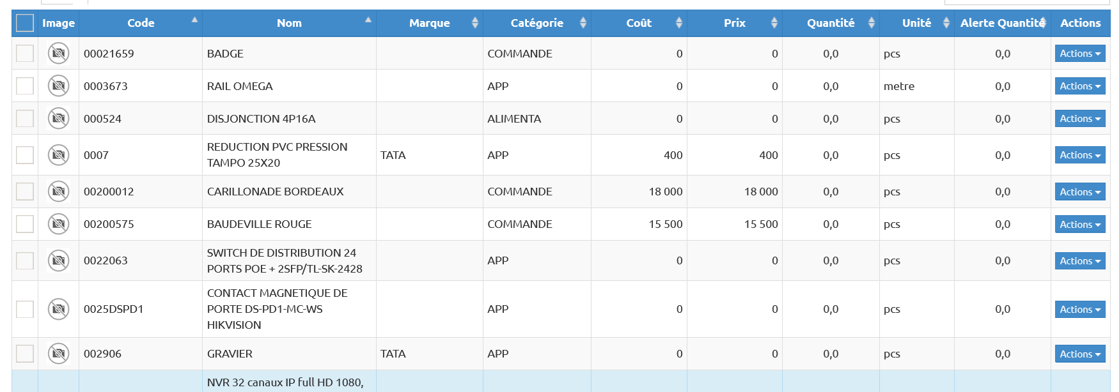The image size is (1119, 392).
Task: Click the Coût column header
Action: (x=638, y=23)
